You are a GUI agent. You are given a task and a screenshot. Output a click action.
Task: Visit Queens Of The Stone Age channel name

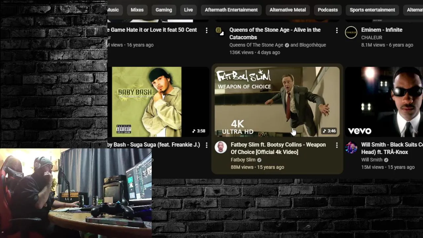click(x=256, y=45)
